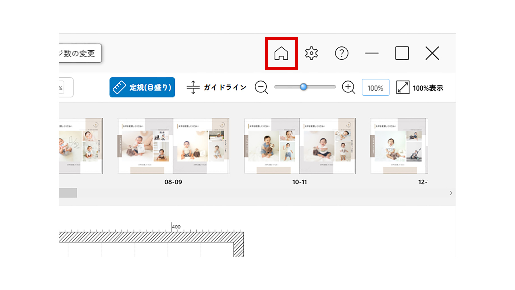Screen dimensions: 515x290
Task: Click the 100%表示 button
Action: (x=420, y=87)
